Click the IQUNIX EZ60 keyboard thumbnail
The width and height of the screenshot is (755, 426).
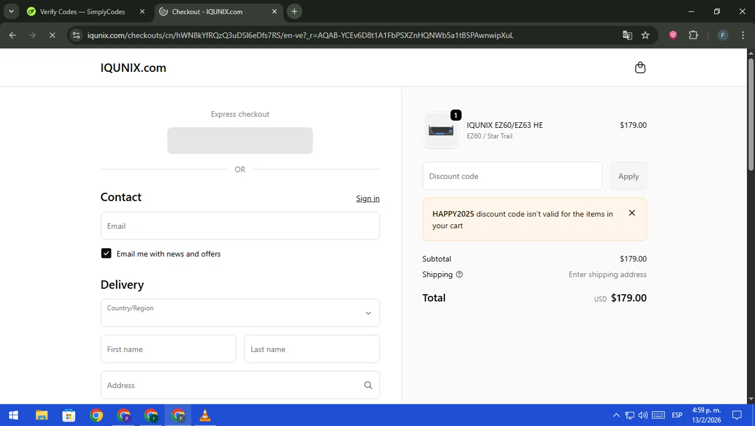click(x=441, y=130)
